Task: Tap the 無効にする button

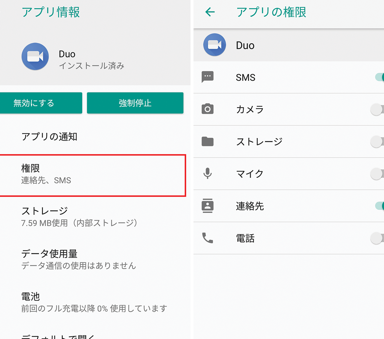Action: (x=41, y=103)
